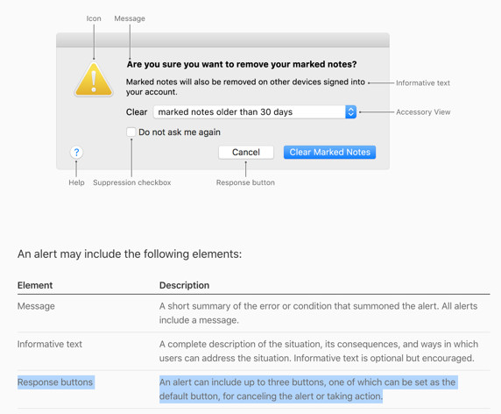Open the marked notes older than 30 days menu
501x414 pixels.
(255, 112)
